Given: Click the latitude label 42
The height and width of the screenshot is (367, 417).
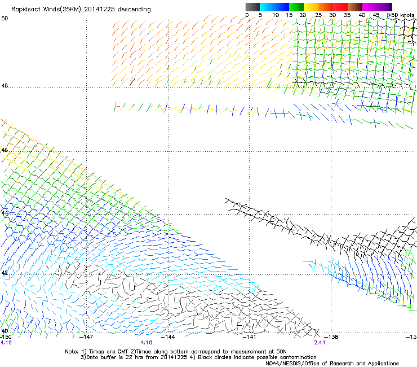Looking at the screenshot, I should [5, 273].
